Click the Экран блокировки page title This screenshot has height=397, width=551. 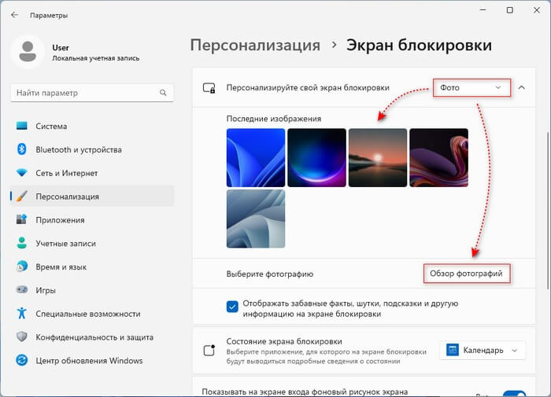coord(419,46)
